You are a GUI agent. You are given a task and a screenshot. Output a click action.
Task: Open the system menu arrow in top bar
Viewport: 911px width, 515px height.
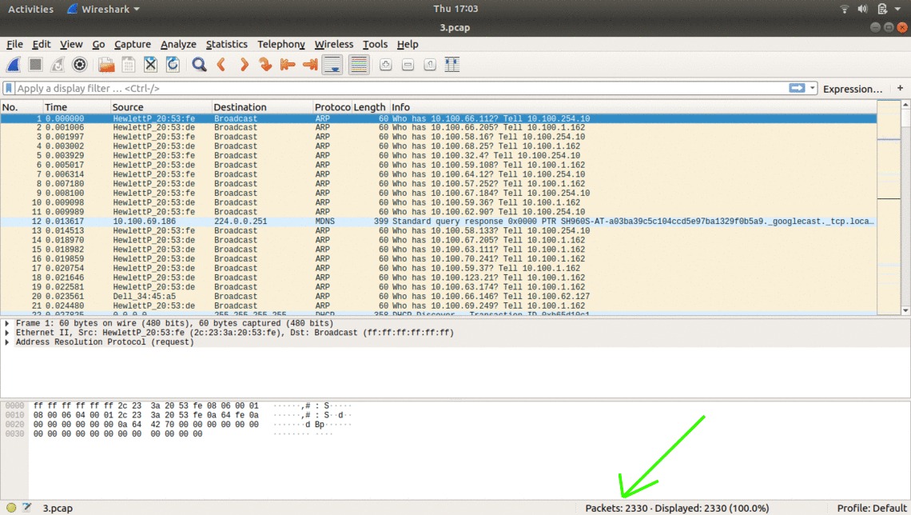(x=897, y=9)
